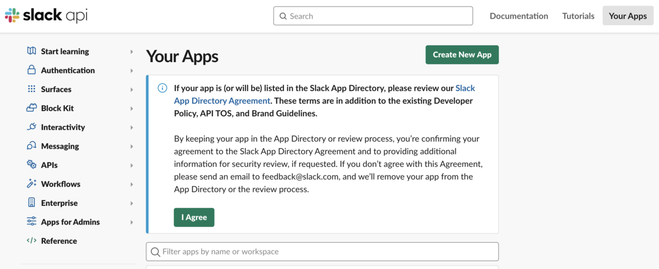Image resolution: width=659 pixels, height=269 pixels.
Task: Focus the top Search input field
Action: [x=373, y=16]
